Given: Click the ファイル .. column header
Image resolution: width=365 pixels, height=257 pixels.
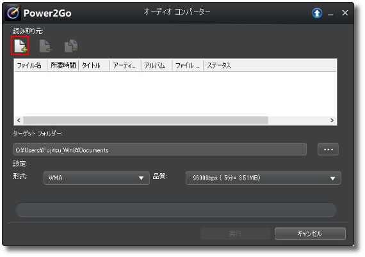Looking at the screenshot, I should (x=188, y=65).
